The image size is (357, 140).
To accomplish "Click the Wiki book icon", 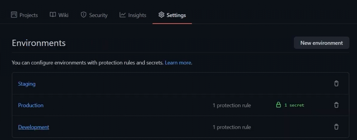I will [x=53, y=15].
